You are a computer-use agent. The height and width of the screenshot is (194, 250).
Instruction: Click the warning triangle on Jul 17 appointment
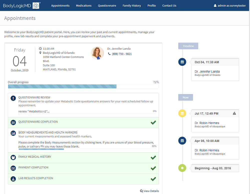[x=234, y=113]
